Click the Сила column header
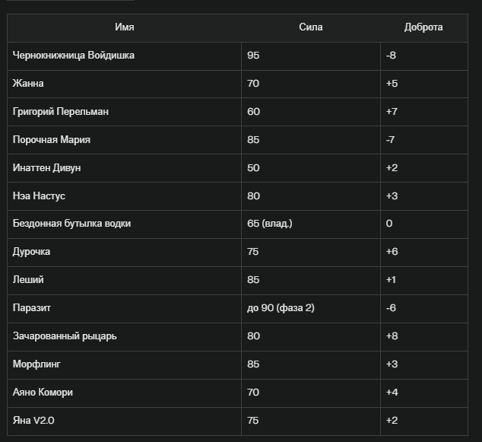Viewport: 482px width, 442px height. (311, 27)
